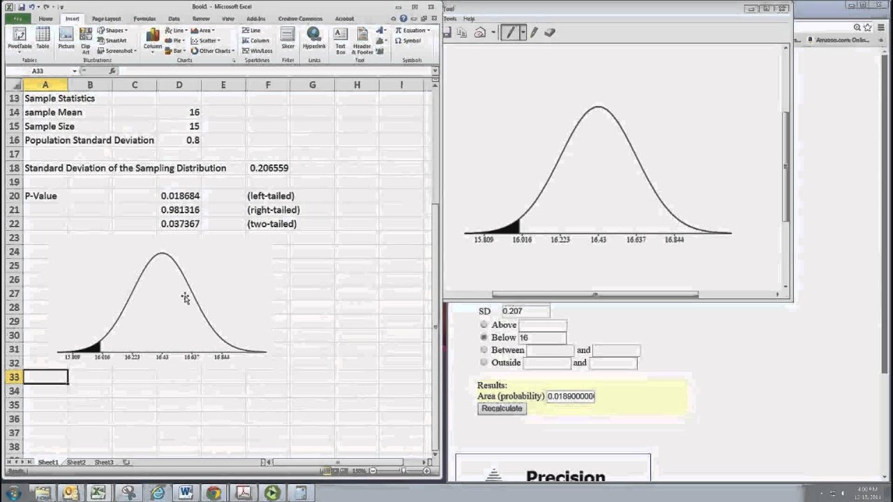Open Chrome from the taskbar

coord(213,493)
